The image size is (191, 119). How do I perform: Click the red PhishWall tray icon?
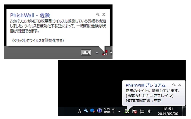point(105,53)
